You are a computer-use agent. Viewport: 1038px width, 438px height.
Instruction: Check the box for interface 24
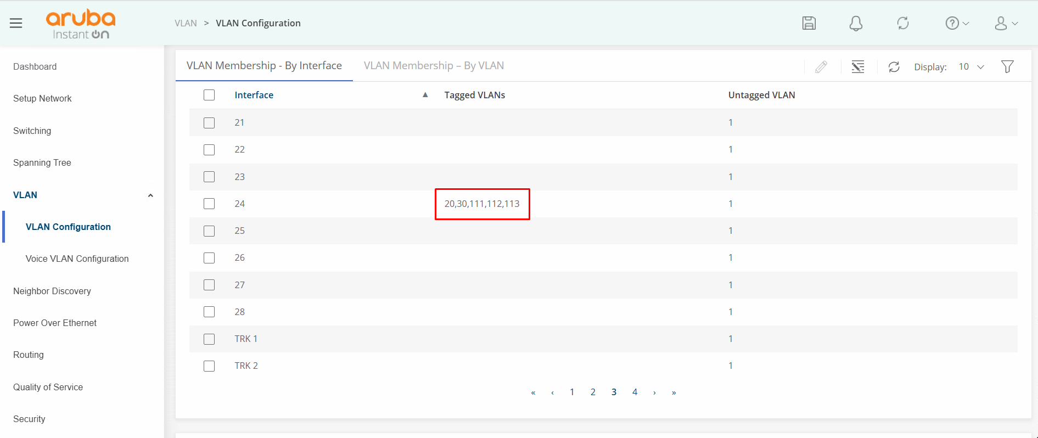pyautogui.click(x=209, y=204)
